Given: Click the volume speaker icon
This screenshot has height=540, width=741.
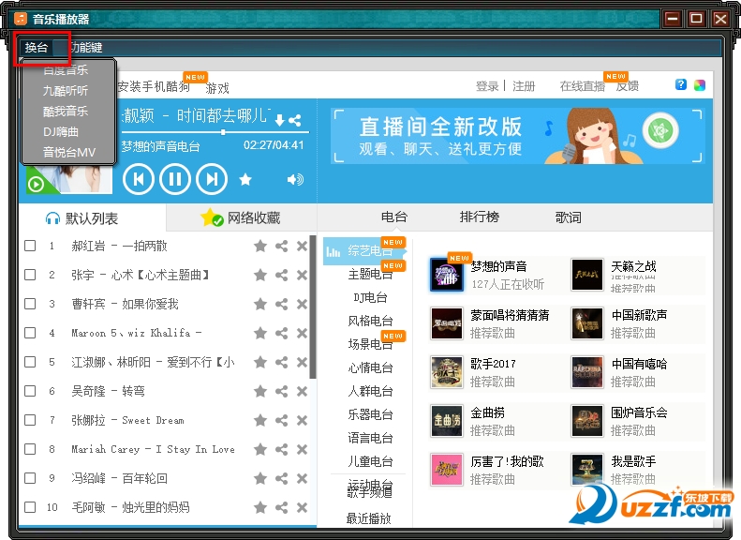Looking at the screenshot, I should [295, 179].
